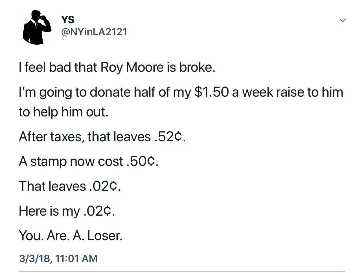353x273 pixels.
Task: Click the line "Here is my .02¢."
Action: click(67, 211)
